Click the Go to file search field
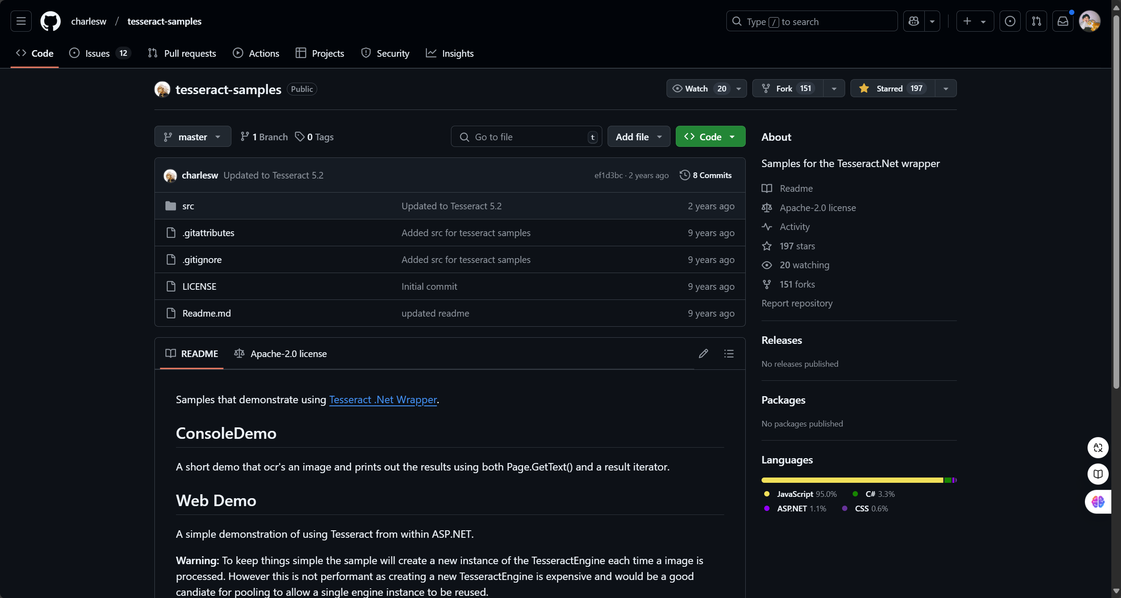1121x598 pixels. (527, 137)
